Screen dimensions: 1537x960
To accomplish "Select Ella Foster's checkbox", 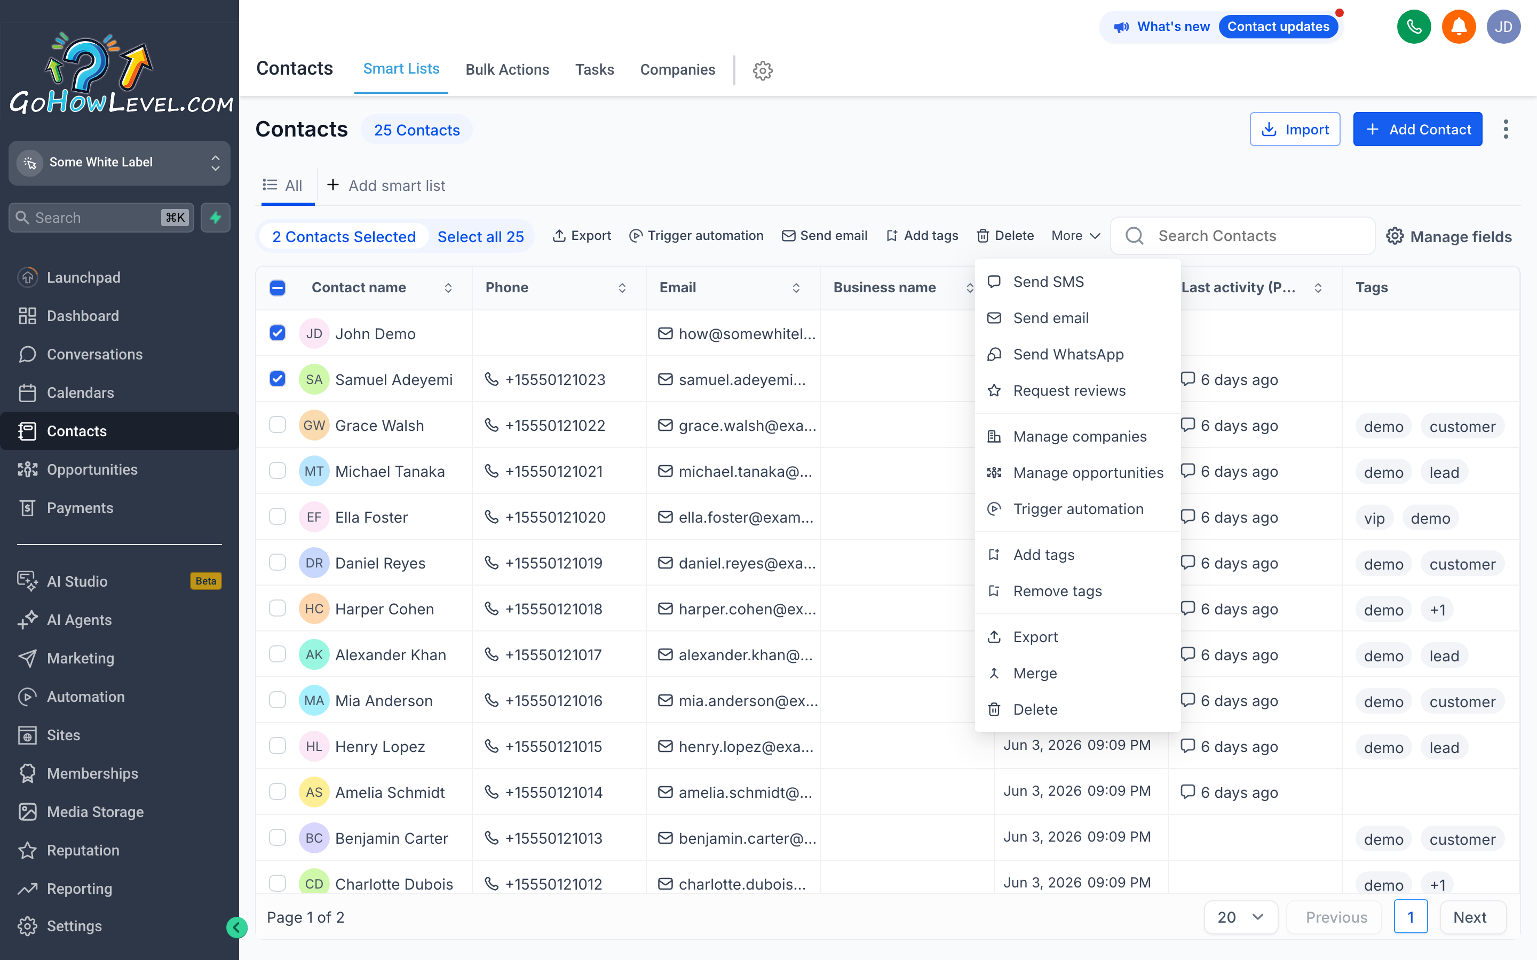I will coord(278,516).
